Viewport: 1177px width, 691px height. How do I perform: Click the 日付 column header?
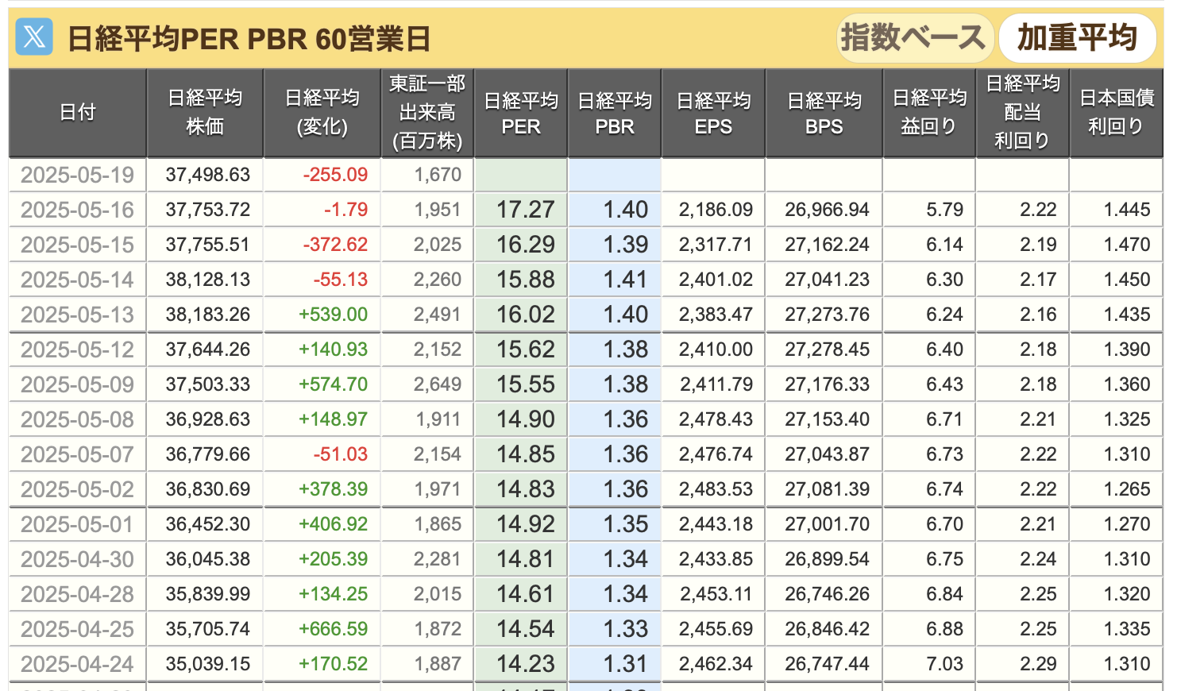[x=78, y=113]
